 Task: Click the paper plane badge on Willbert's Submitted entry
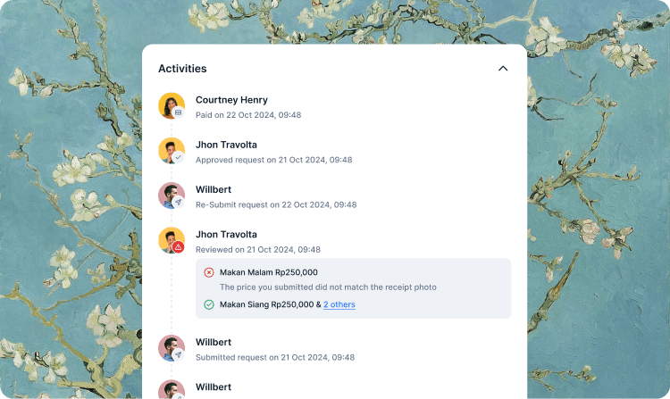[178, 354]
